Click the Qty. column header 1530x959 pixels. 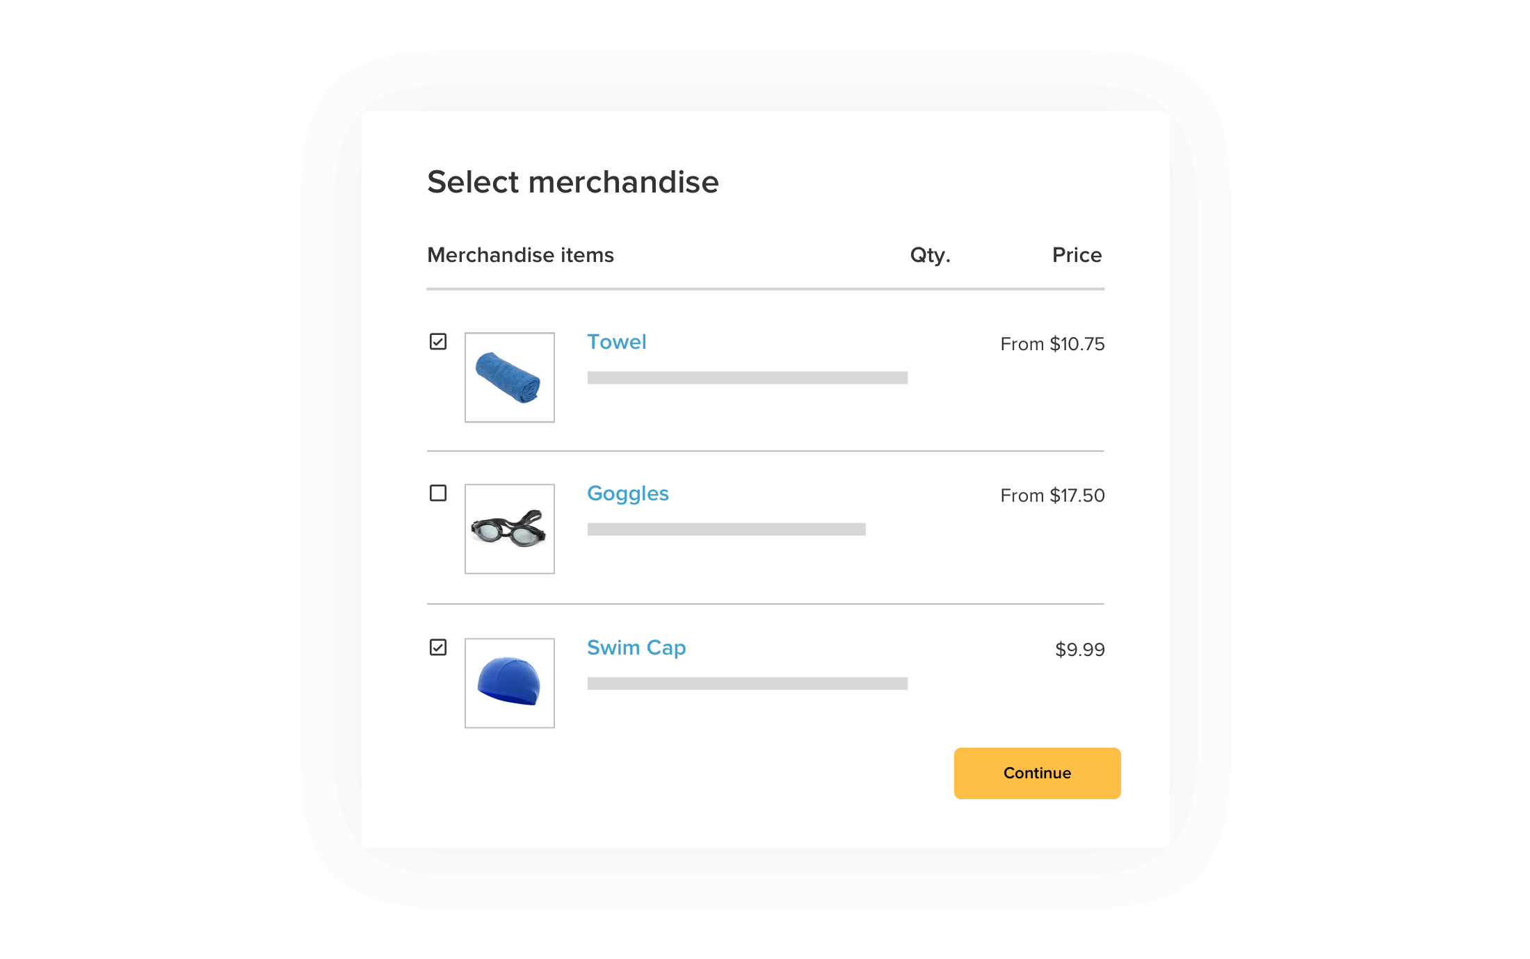(930, 255)
